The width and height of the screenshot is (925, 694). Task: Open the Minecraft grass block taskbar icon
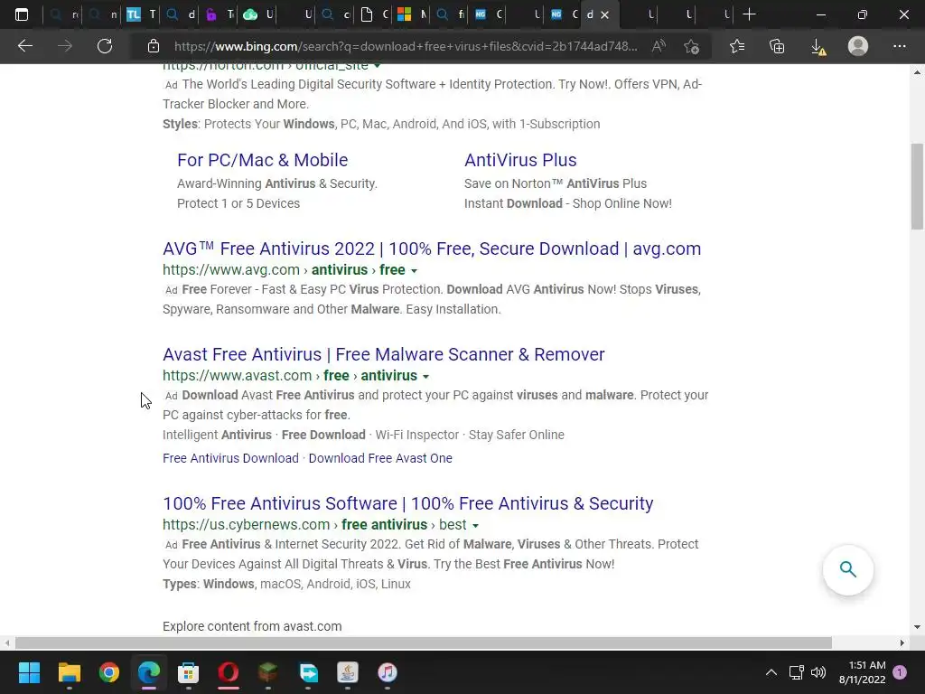[267, 672]
